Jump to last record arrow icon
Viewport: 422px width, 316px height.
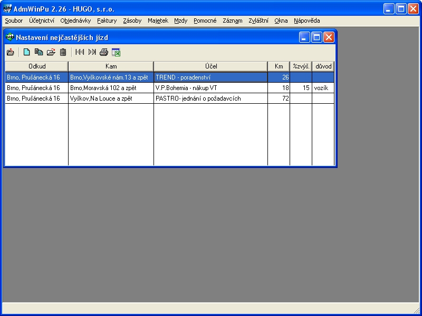(92, 52)
